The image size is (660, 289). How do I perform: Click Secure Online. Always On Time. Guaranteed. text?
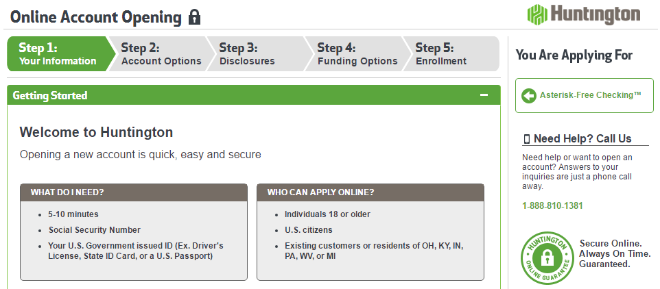point(615,253)
